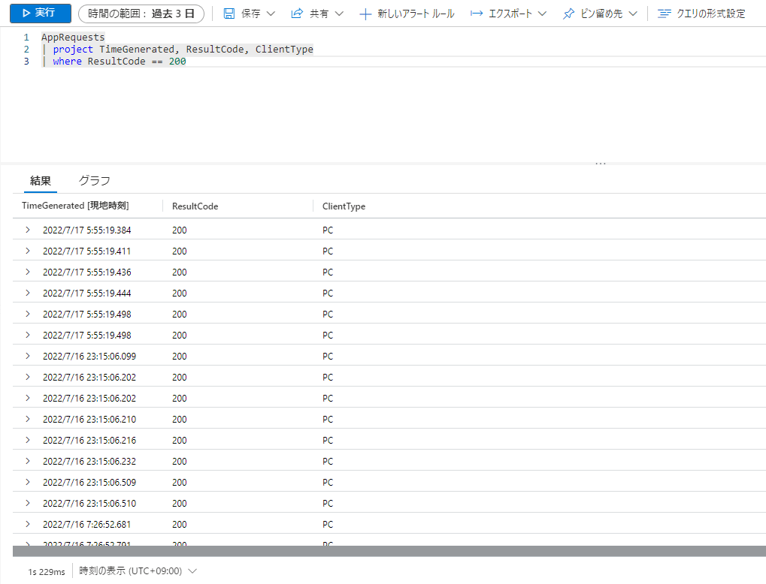
Task: Expand row 2022/7/16 23:15:06.216
Action: point(28,440)
